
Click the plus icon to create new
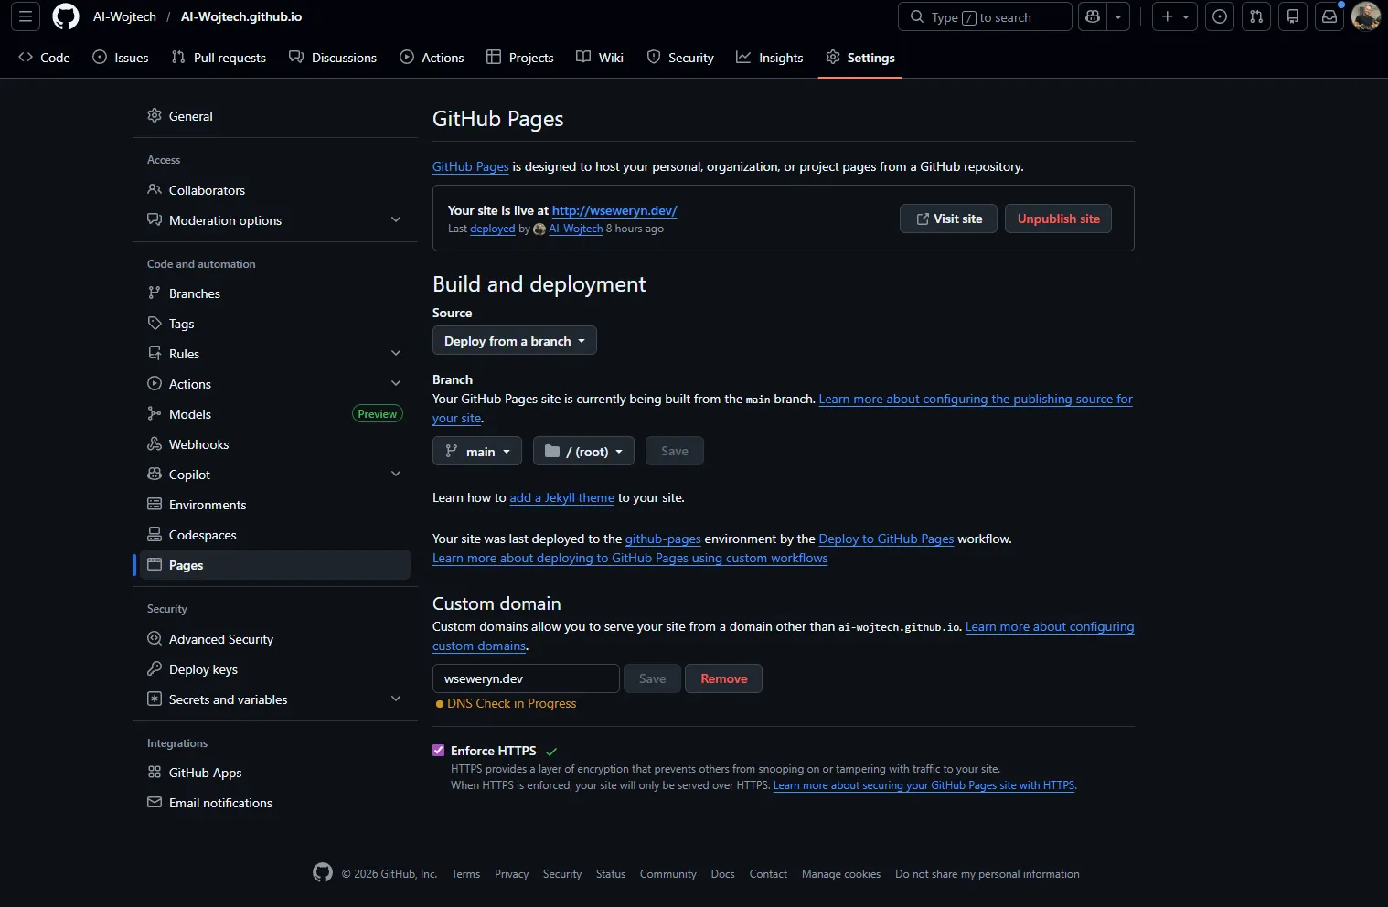tap(1168, 16)
